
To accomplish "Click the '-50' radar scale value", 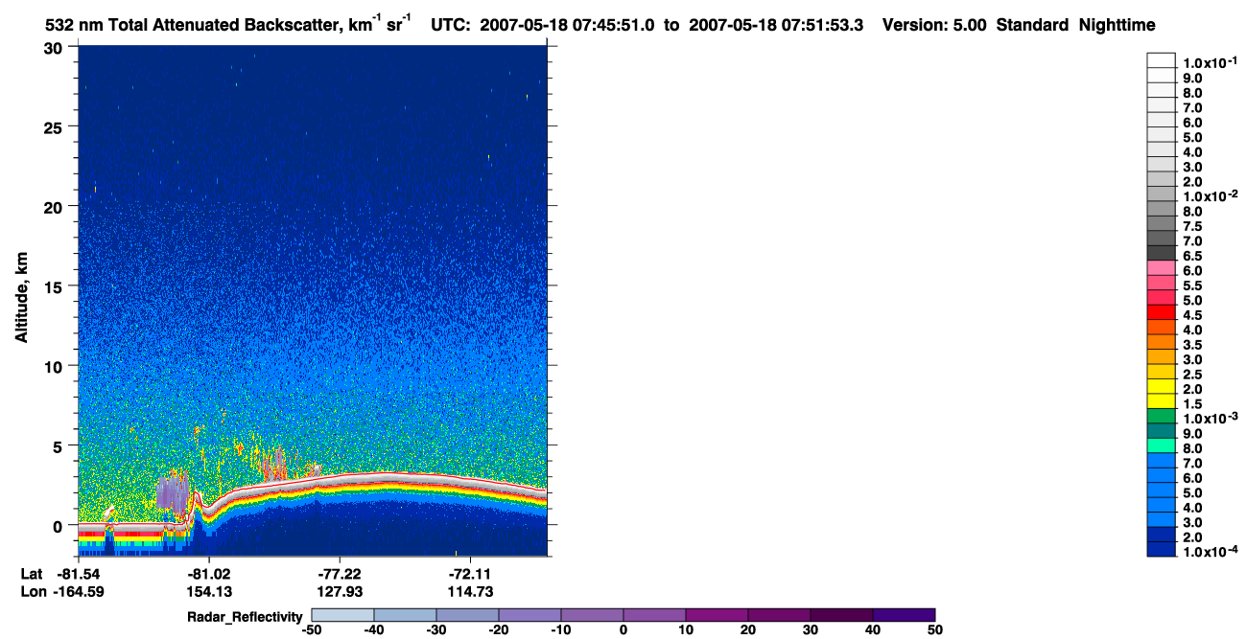I will pos(312,629).
